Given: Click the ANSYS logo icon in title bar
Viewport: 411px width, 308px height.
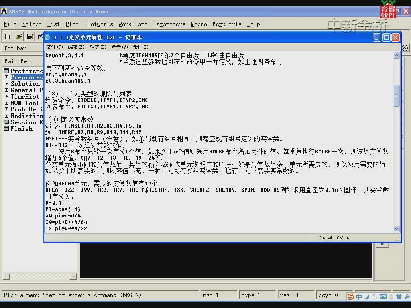Looking at the screenshot, I should 4,12.
